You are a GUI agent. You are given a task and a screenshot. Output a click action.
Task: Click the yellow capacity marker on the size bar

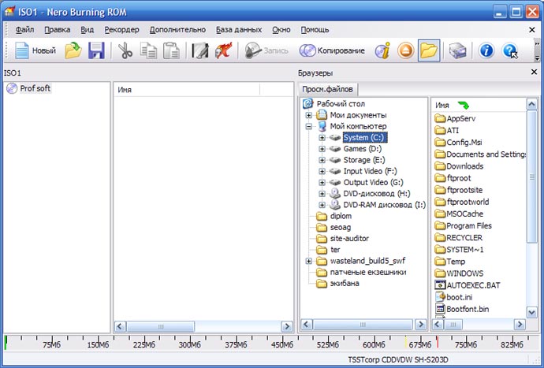(405, 342)
